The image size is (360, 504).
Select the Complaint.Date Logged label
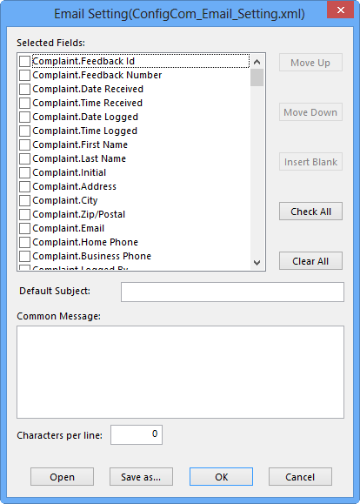point(85,117)
